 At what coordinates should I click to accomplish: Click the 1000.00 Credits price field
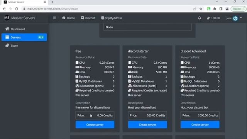[x=200, y=115]
